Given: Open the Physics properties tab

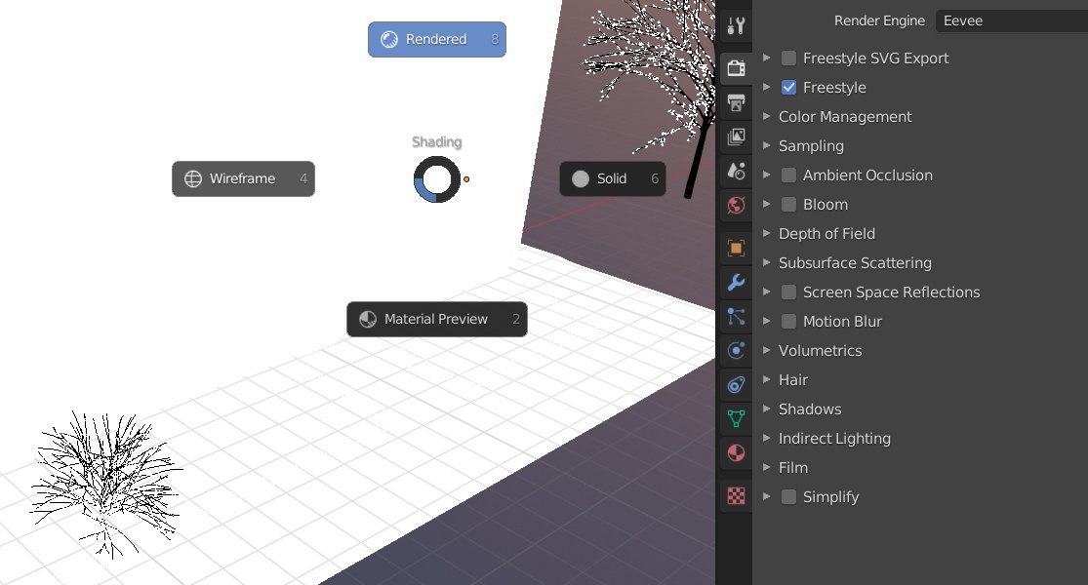Looking at the screenshot, I should point(736,351).
